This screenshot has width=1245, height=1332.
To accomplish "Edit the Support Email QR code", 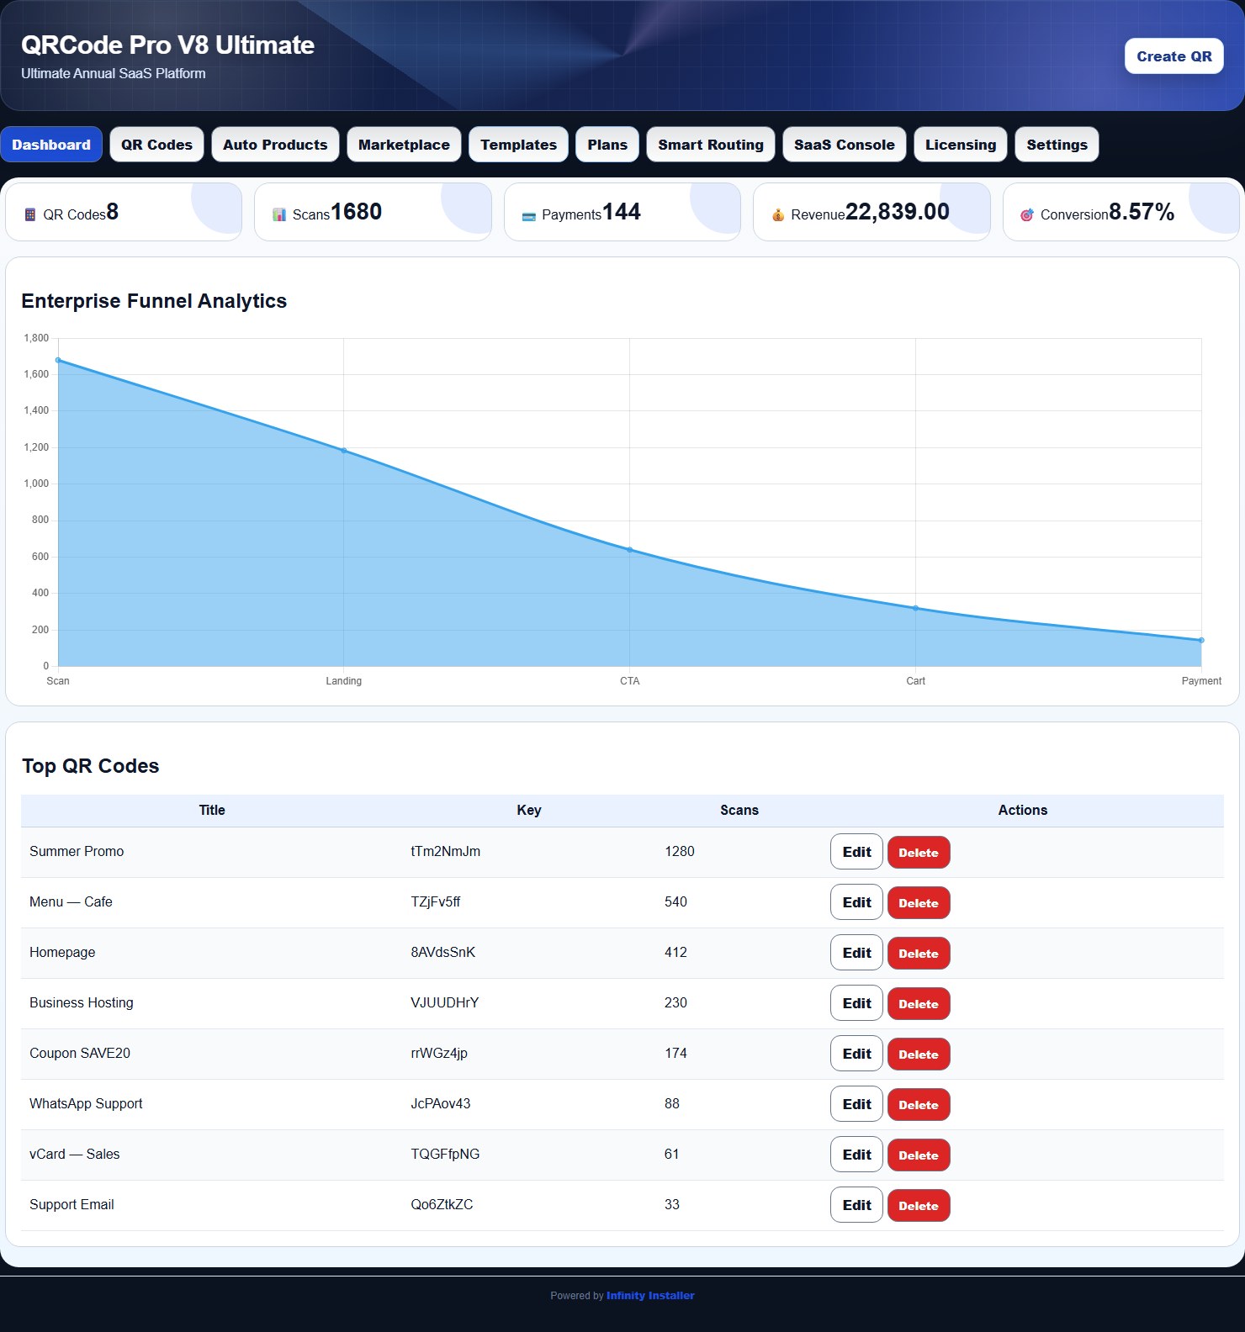I will click(x=856, y=1205).
